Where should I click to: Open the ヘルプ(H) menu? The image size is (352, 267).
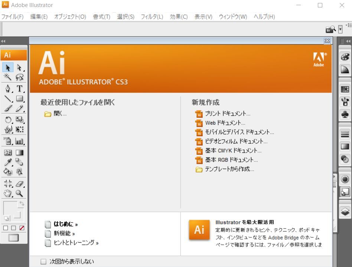[264, 17]
